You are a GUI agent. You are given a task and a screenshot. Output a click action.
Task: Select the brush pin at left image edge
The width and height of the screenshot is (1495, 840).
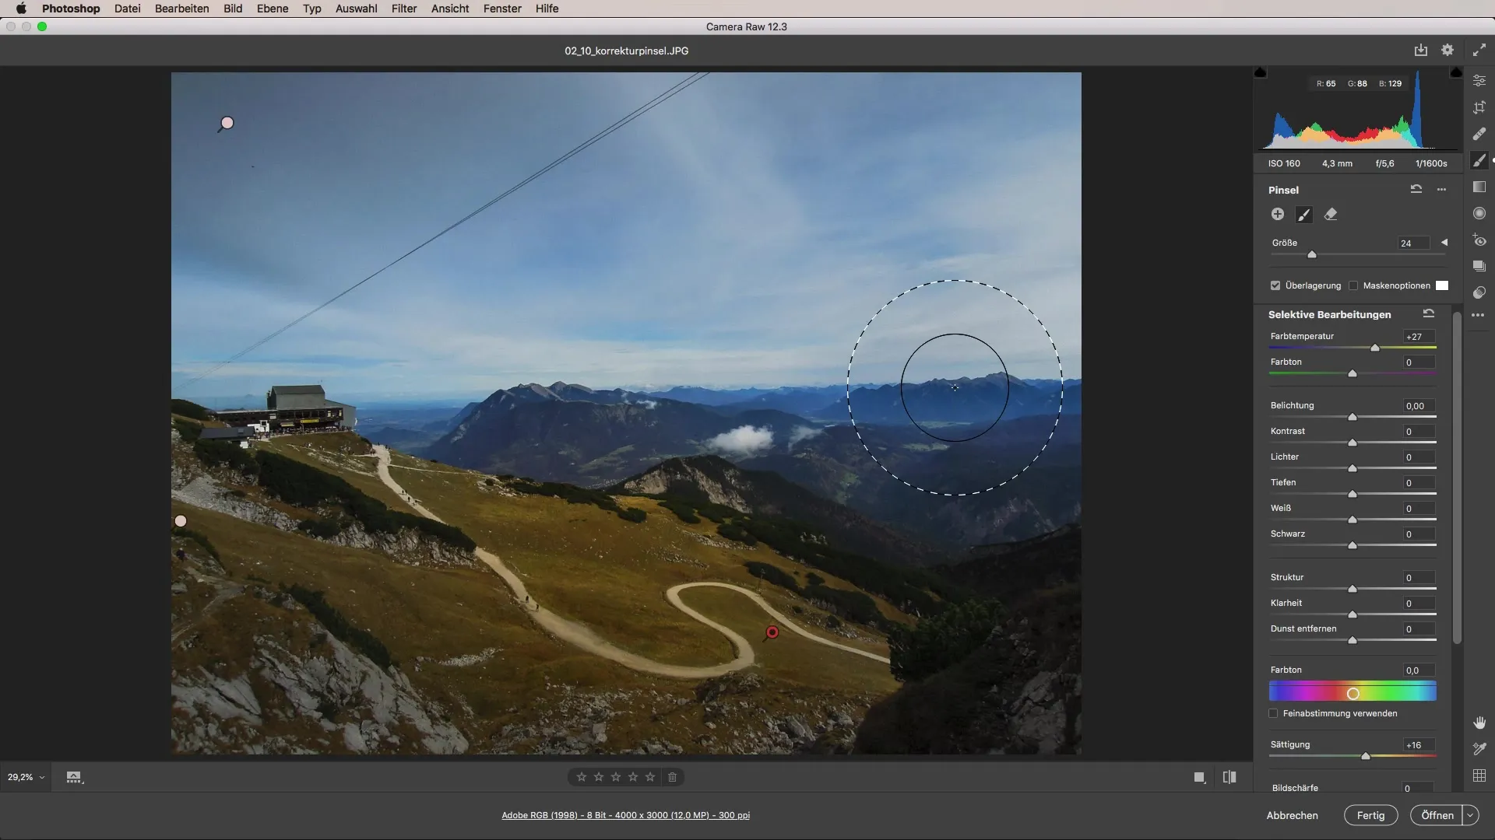click(181, 521)
